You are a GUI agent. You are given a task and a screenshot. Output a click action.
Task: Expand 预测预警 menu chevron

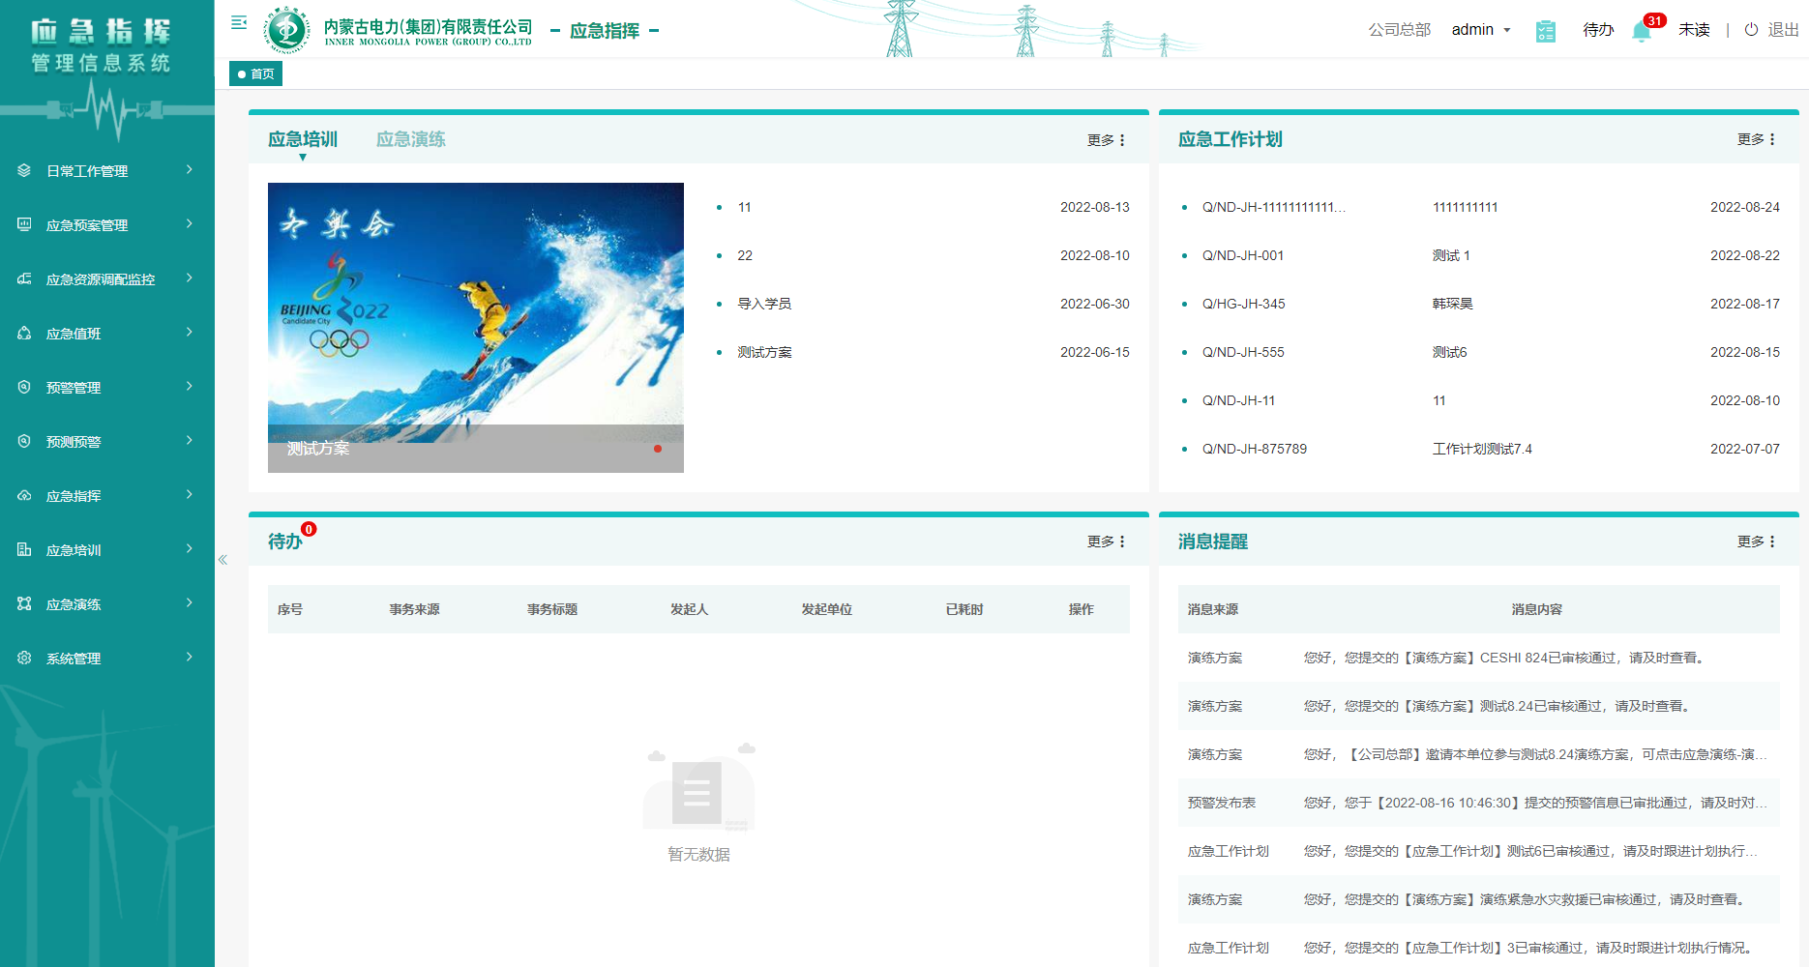pos(190,441)
